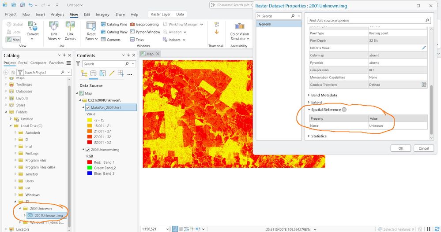Expand the Extent section
This screenshot has width=441, height=232.
tap(309, 103)
